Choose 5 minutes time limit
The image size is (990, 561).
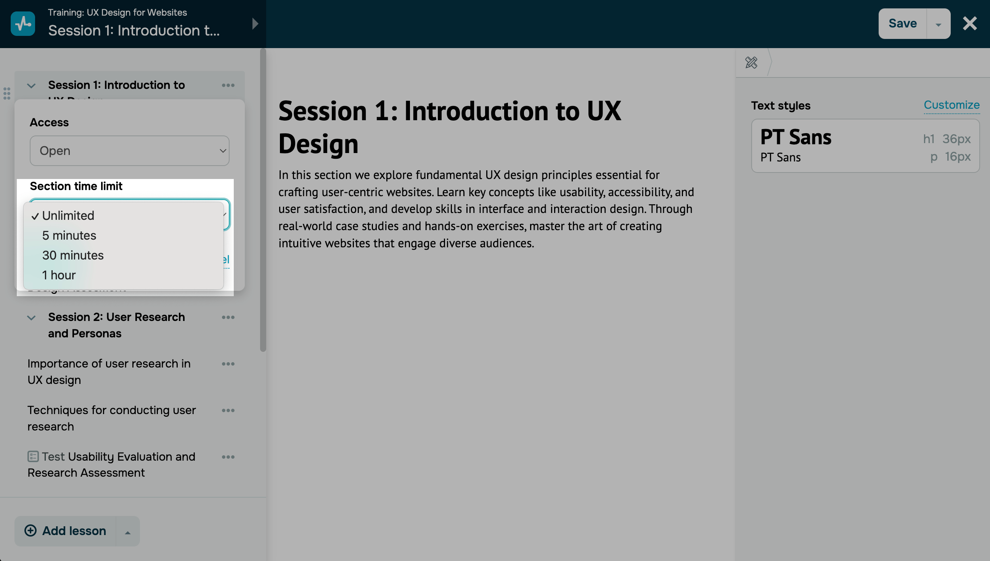(x=69, y=235)
